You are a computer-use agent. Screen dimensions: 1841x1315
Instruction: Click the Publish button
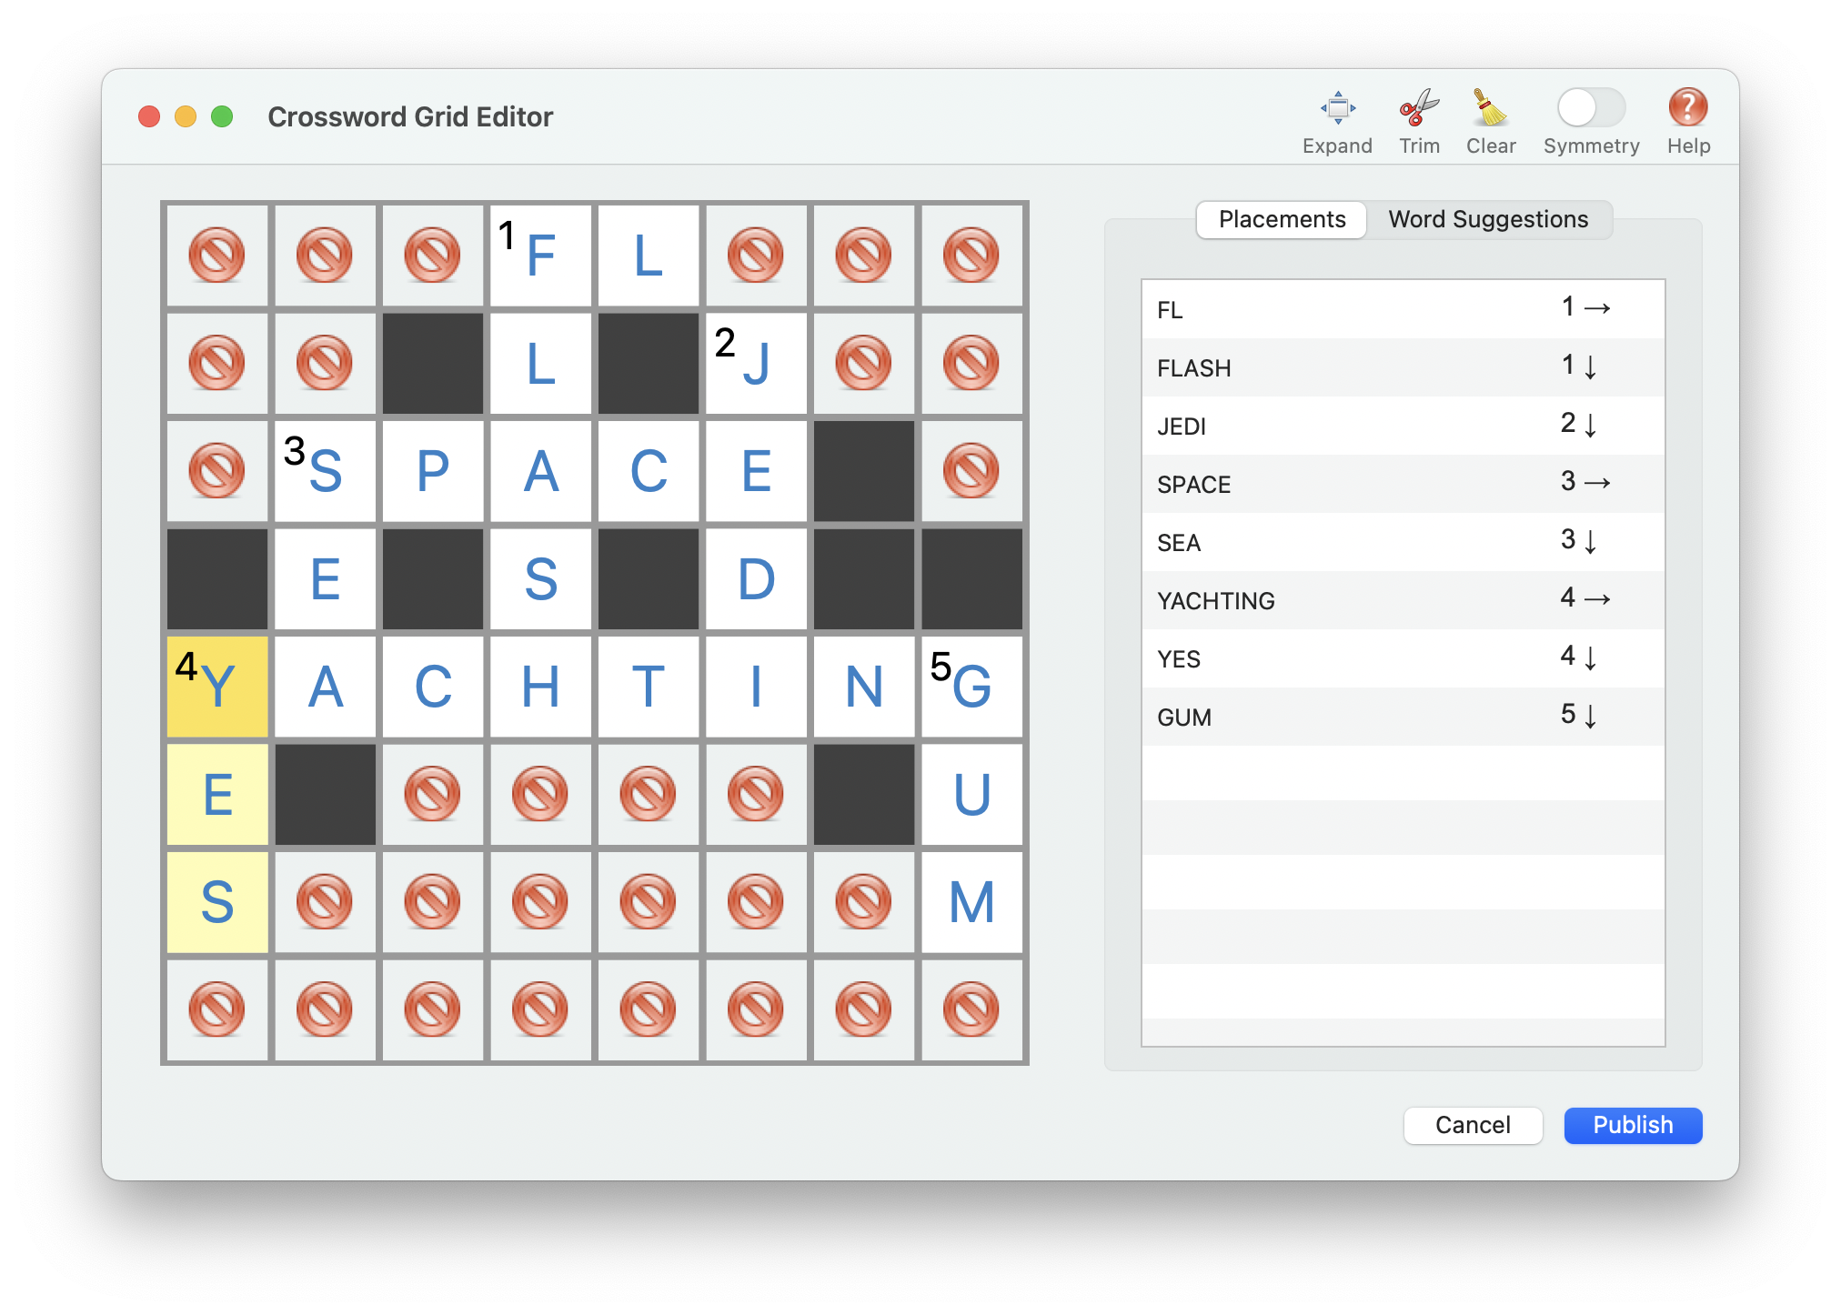point(1633,1125)
